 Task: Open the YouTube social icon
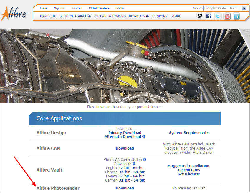point(227,16)
